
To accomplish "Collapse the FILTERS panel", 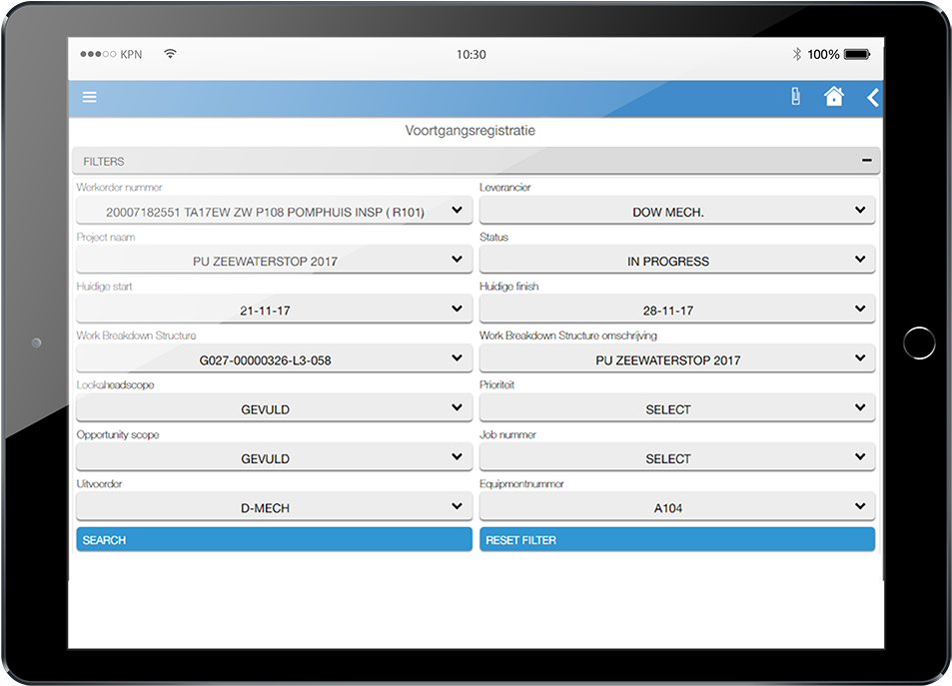I will [867, 161].
